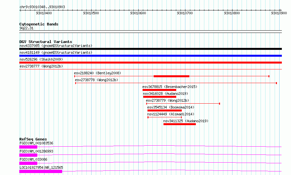Click ruler position 93010400

[x=44, y=13]
